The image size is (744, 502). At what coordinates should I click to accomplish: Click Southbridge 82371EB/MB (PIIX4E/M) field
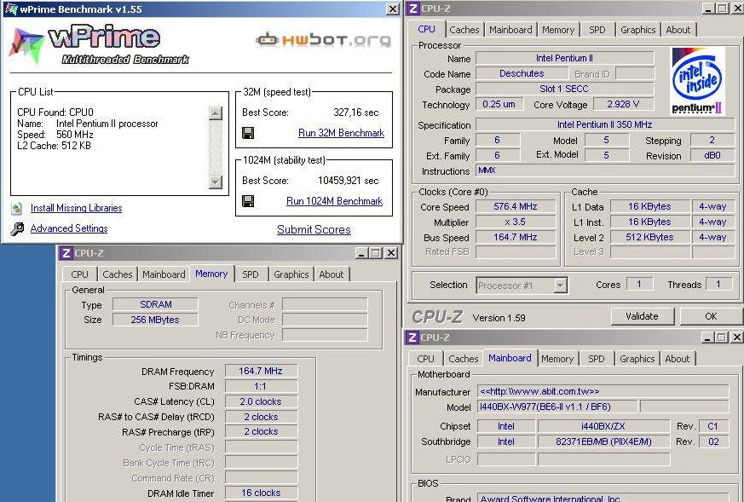pyautogui.click(x=603, y=441)
